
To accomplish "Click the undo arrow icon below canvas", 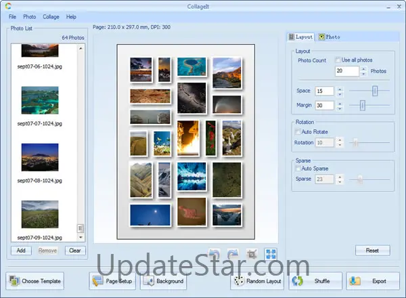I will (215, 253).
